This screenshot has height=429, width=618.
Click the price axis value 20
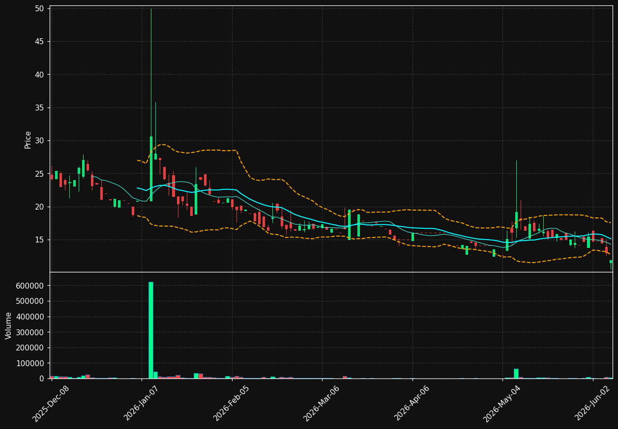tap(39, 207)
